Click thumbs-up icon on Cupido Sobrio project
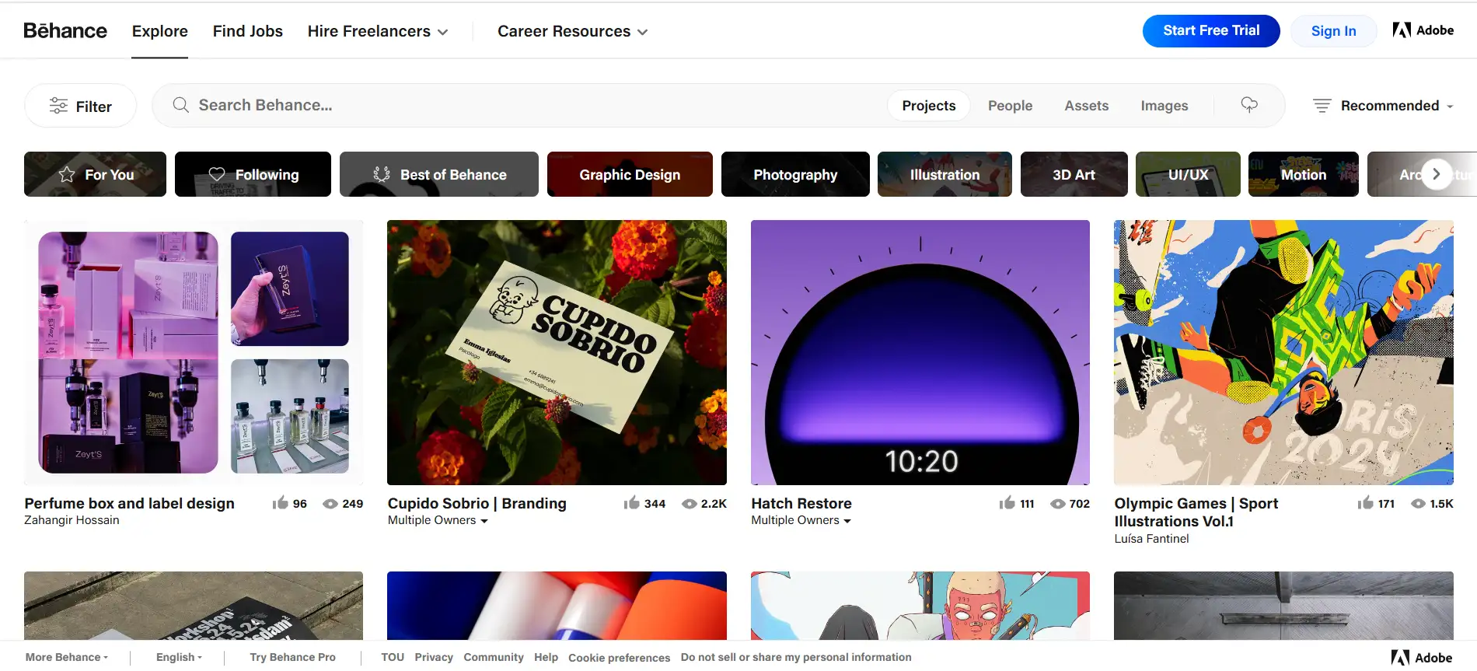Image resolution: width=1477 pixels, height=671 pixels. [631, 503]
